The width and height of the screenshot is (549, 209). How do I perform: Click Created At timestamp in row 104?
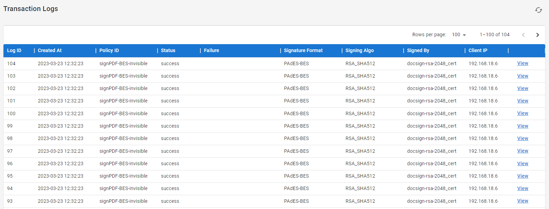[60, 63]
